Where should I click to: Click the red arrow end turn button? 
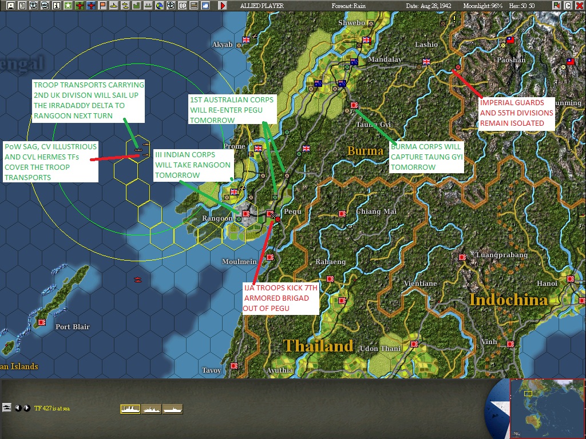(223, 6)
